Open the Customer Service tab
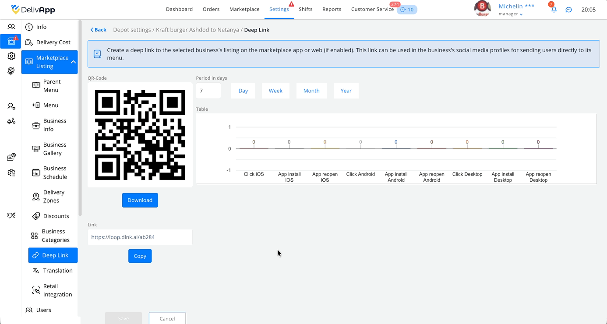The width and height of the screenshot is (607, 324). point(372,9)
